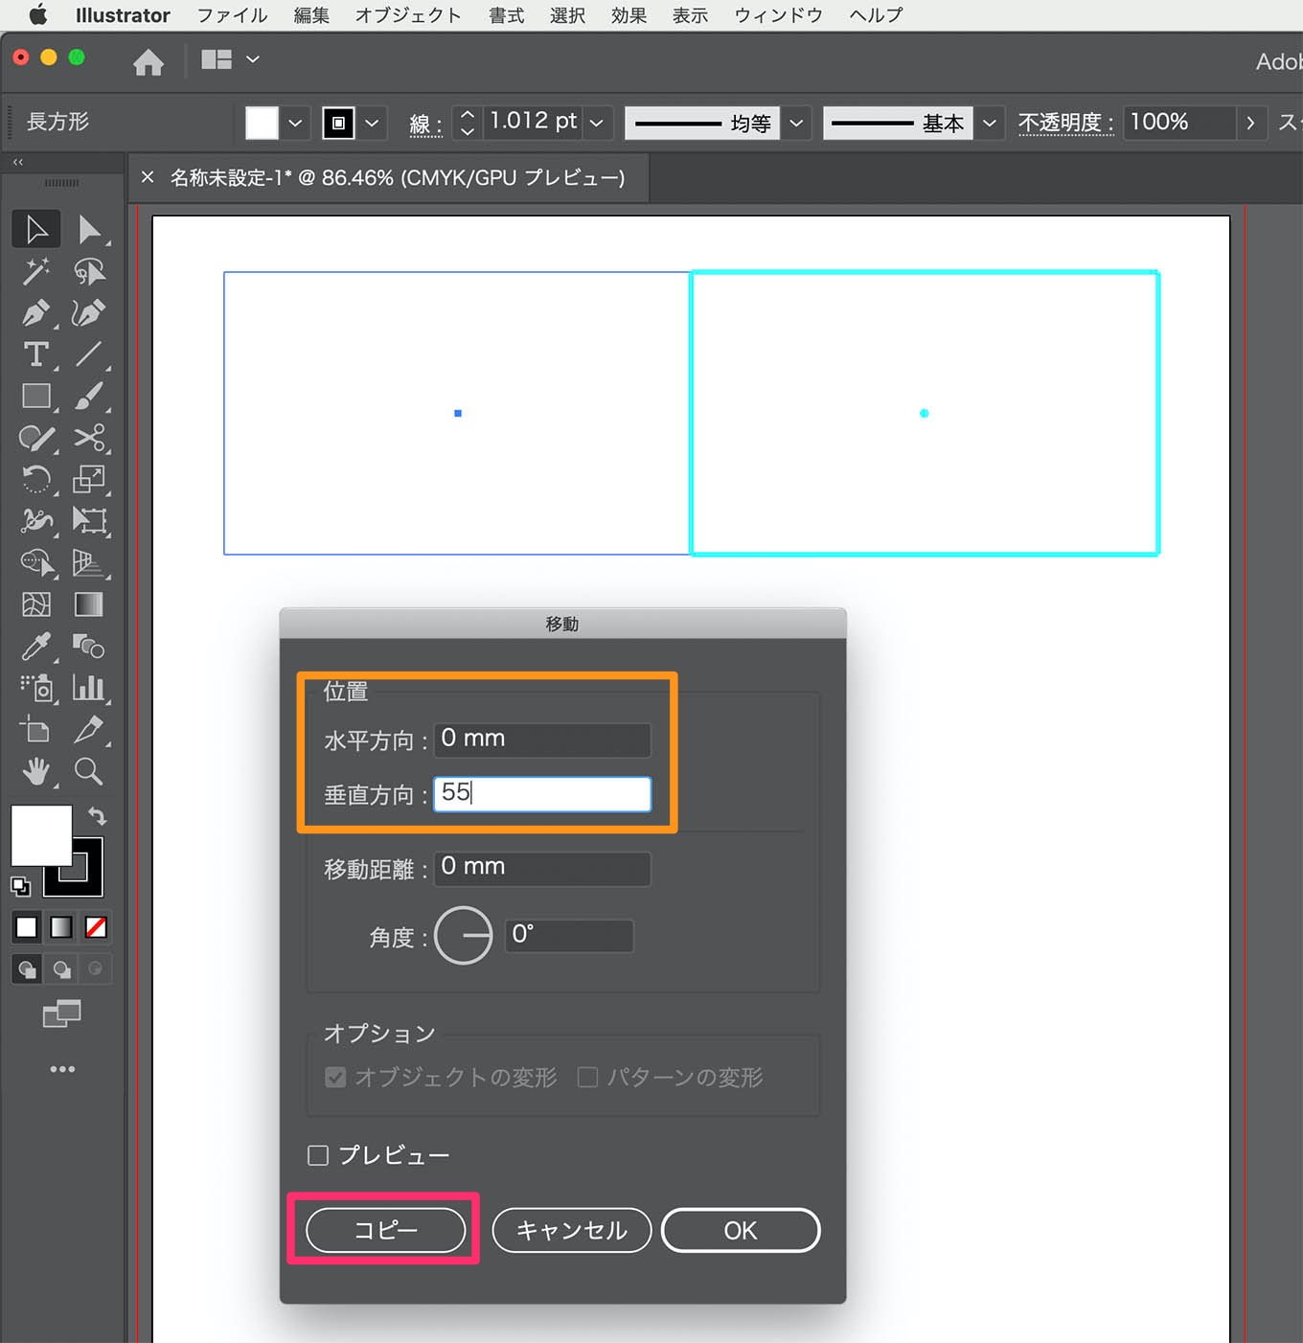
Task: Select the Eyedropper tool
Action: point(36,647)
